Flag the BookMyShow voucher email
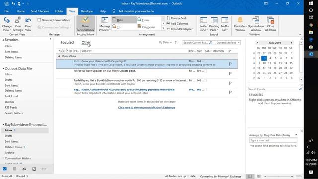Viewport: 318px width, 179px height. coord(230,83)
